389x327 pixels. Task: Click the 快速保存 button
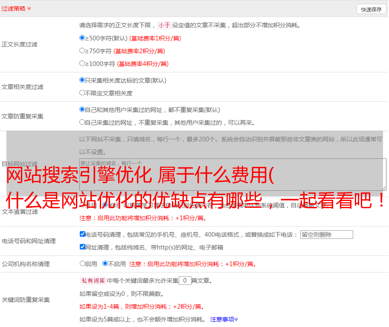(371, 9)
